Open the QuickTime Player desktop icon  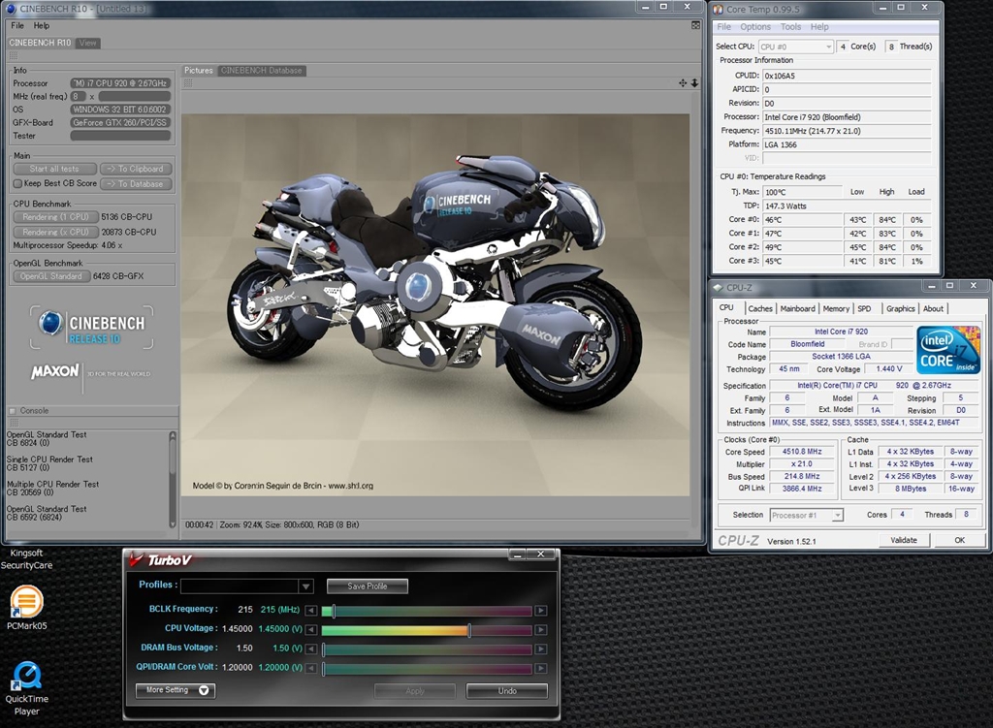[x=27, y=677]
